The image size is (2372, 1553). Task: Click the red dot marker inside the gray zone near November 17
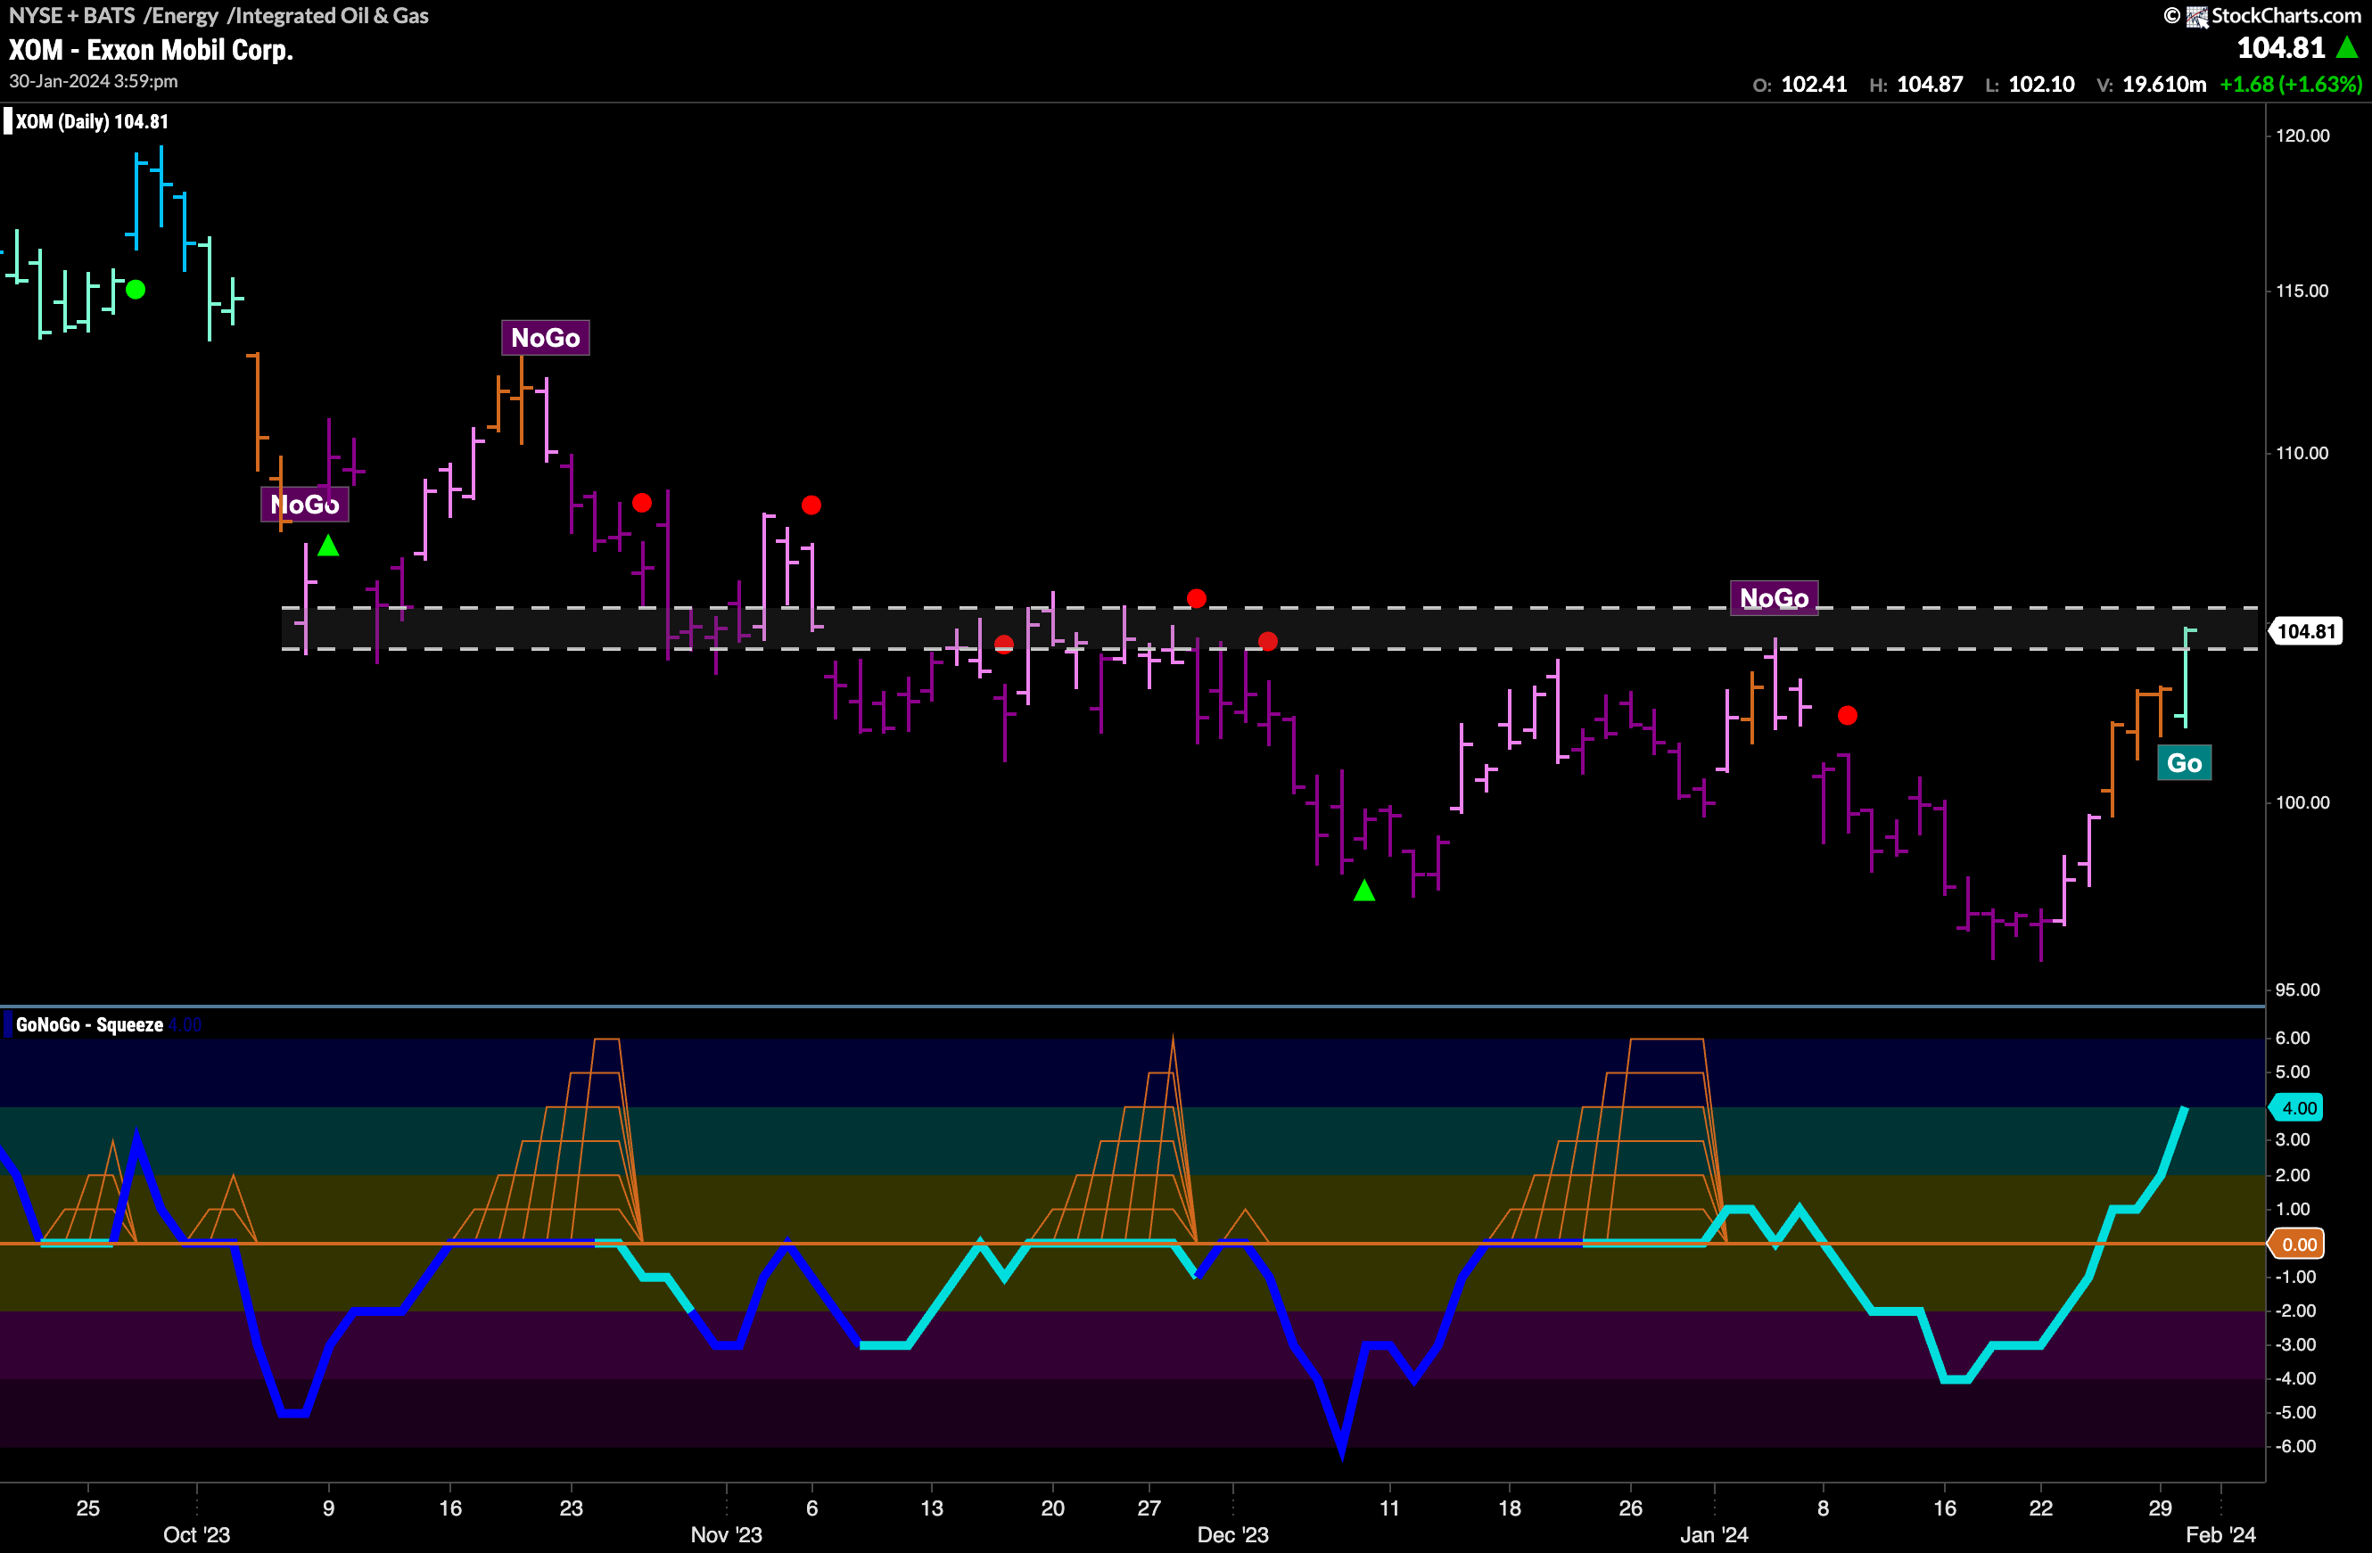pyautogui.click(x=1003, y=645)
